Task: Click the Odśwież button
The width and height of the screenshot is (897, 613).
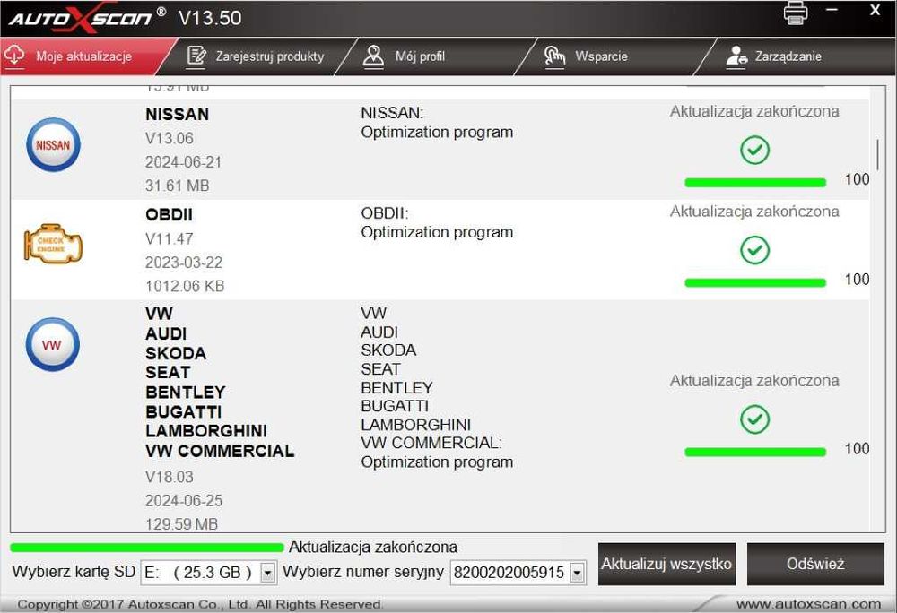Action: point(815,564)
